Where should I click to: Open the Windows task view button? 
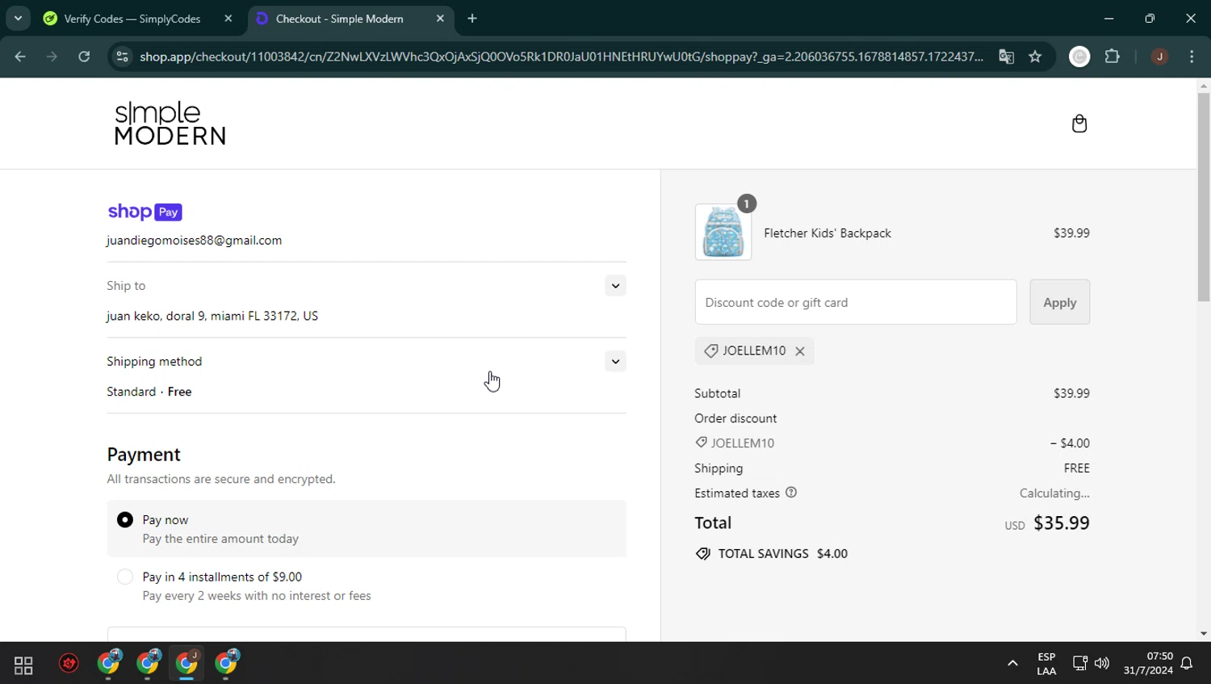[x=23, y=665]
